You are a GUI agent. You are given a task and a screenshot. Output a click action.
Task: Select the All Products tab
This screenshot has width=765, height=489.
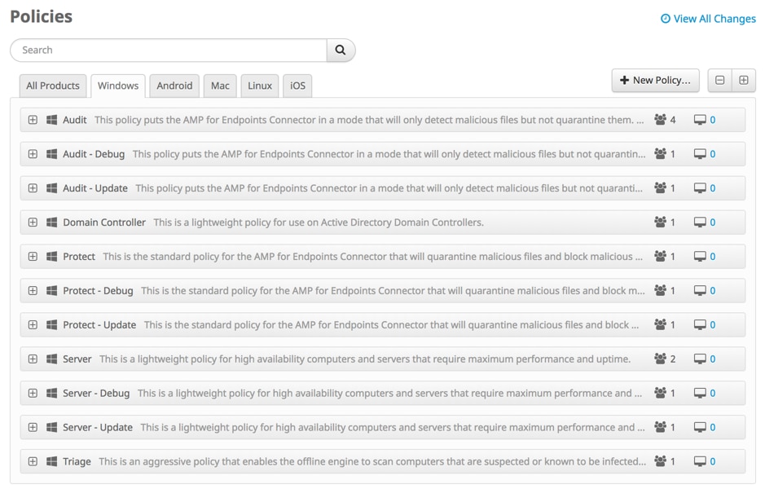53,86
